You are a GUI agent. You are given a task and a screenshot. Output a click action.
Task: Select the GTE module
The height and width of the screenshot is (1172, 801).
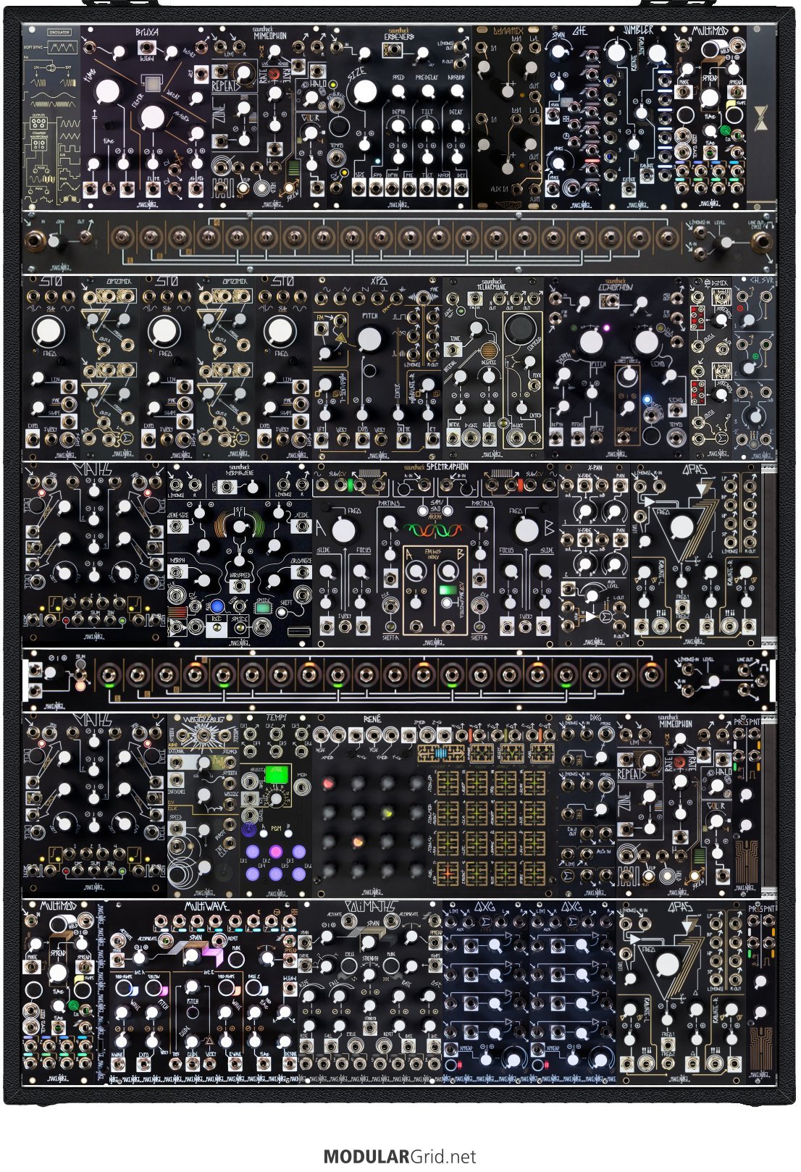[572, 117]
